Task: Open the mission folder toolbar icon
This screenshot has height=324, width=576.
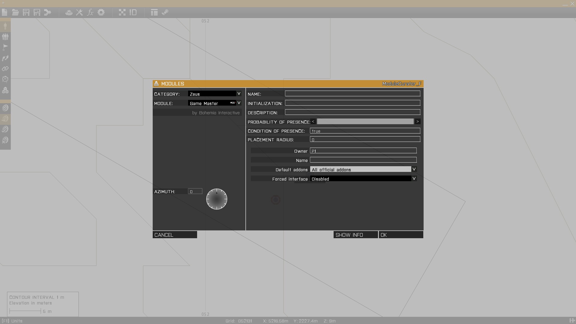Action: [x=15, y=12]
